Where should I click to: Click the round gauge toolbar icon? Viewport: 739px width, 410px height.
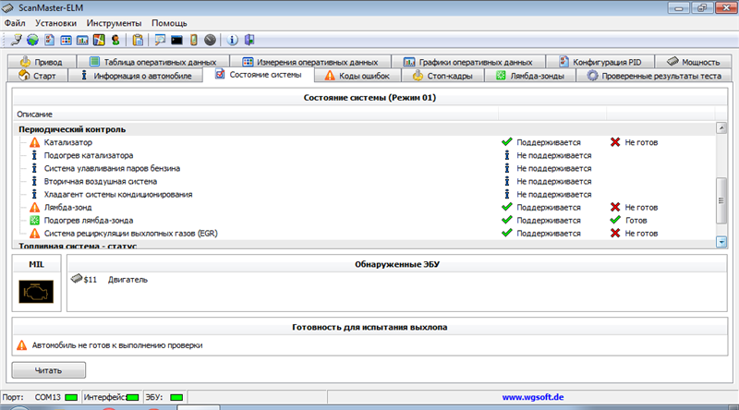tap(210, 40)
